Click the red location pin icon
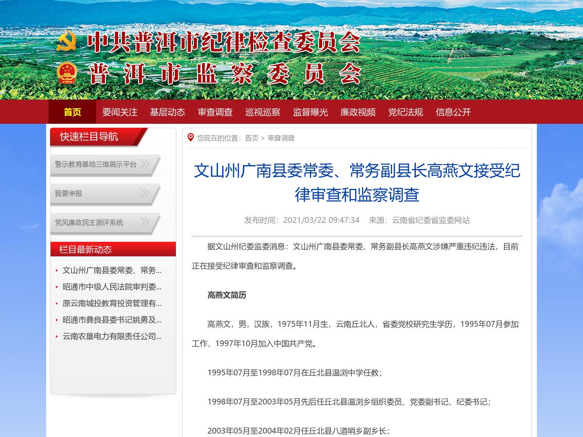Screen dimensions: 583x437 190,137
